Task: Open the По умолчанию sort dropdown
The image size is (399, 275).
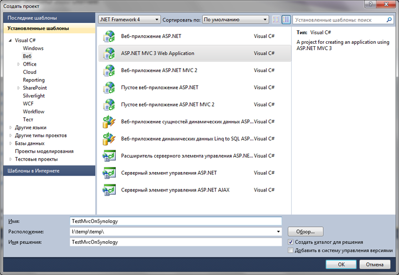Action: (x=235, y=19)
